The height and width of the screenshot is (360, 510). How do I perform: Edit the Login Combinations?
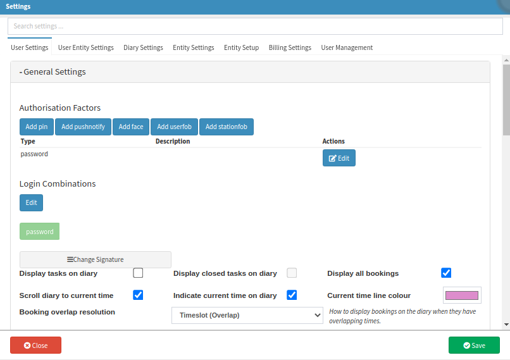(31, 203)
